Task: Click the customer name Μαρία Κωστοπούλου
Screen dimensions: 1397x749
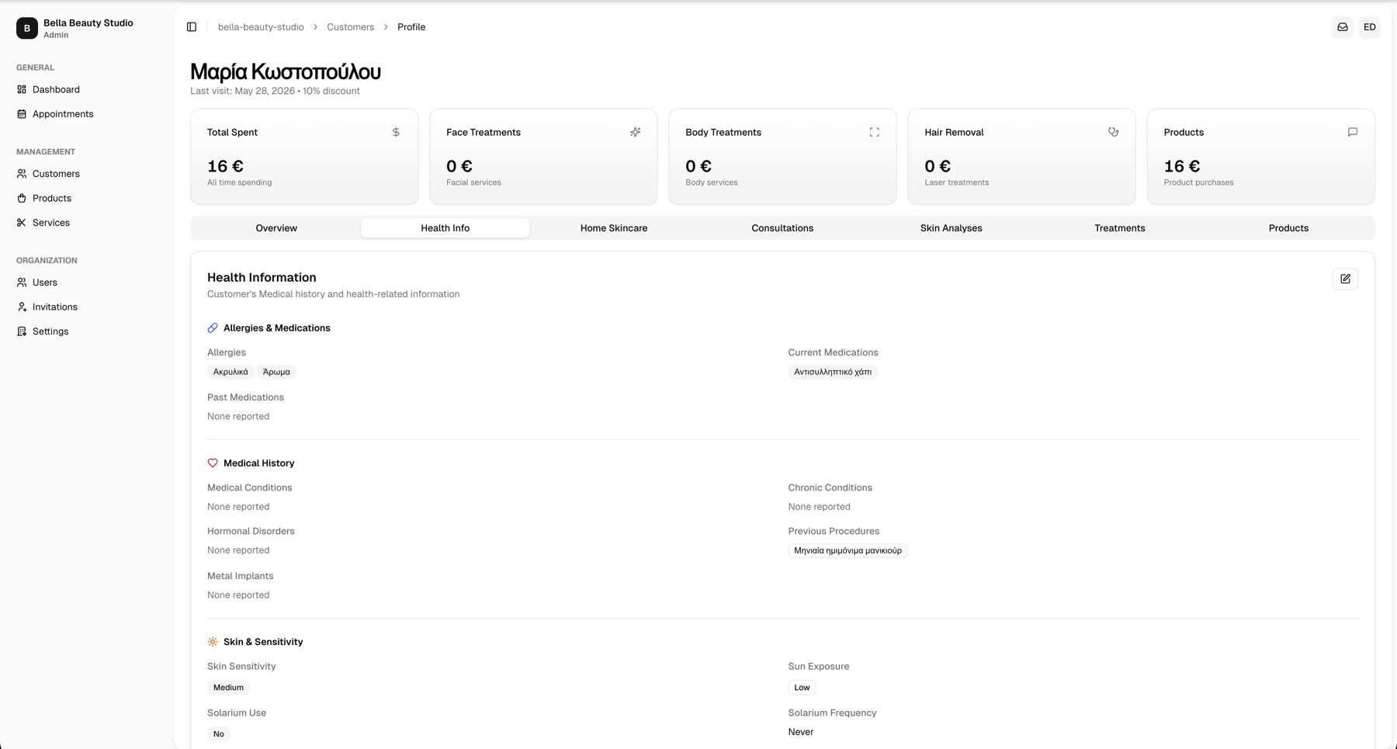Action: [x=286, y=71]
